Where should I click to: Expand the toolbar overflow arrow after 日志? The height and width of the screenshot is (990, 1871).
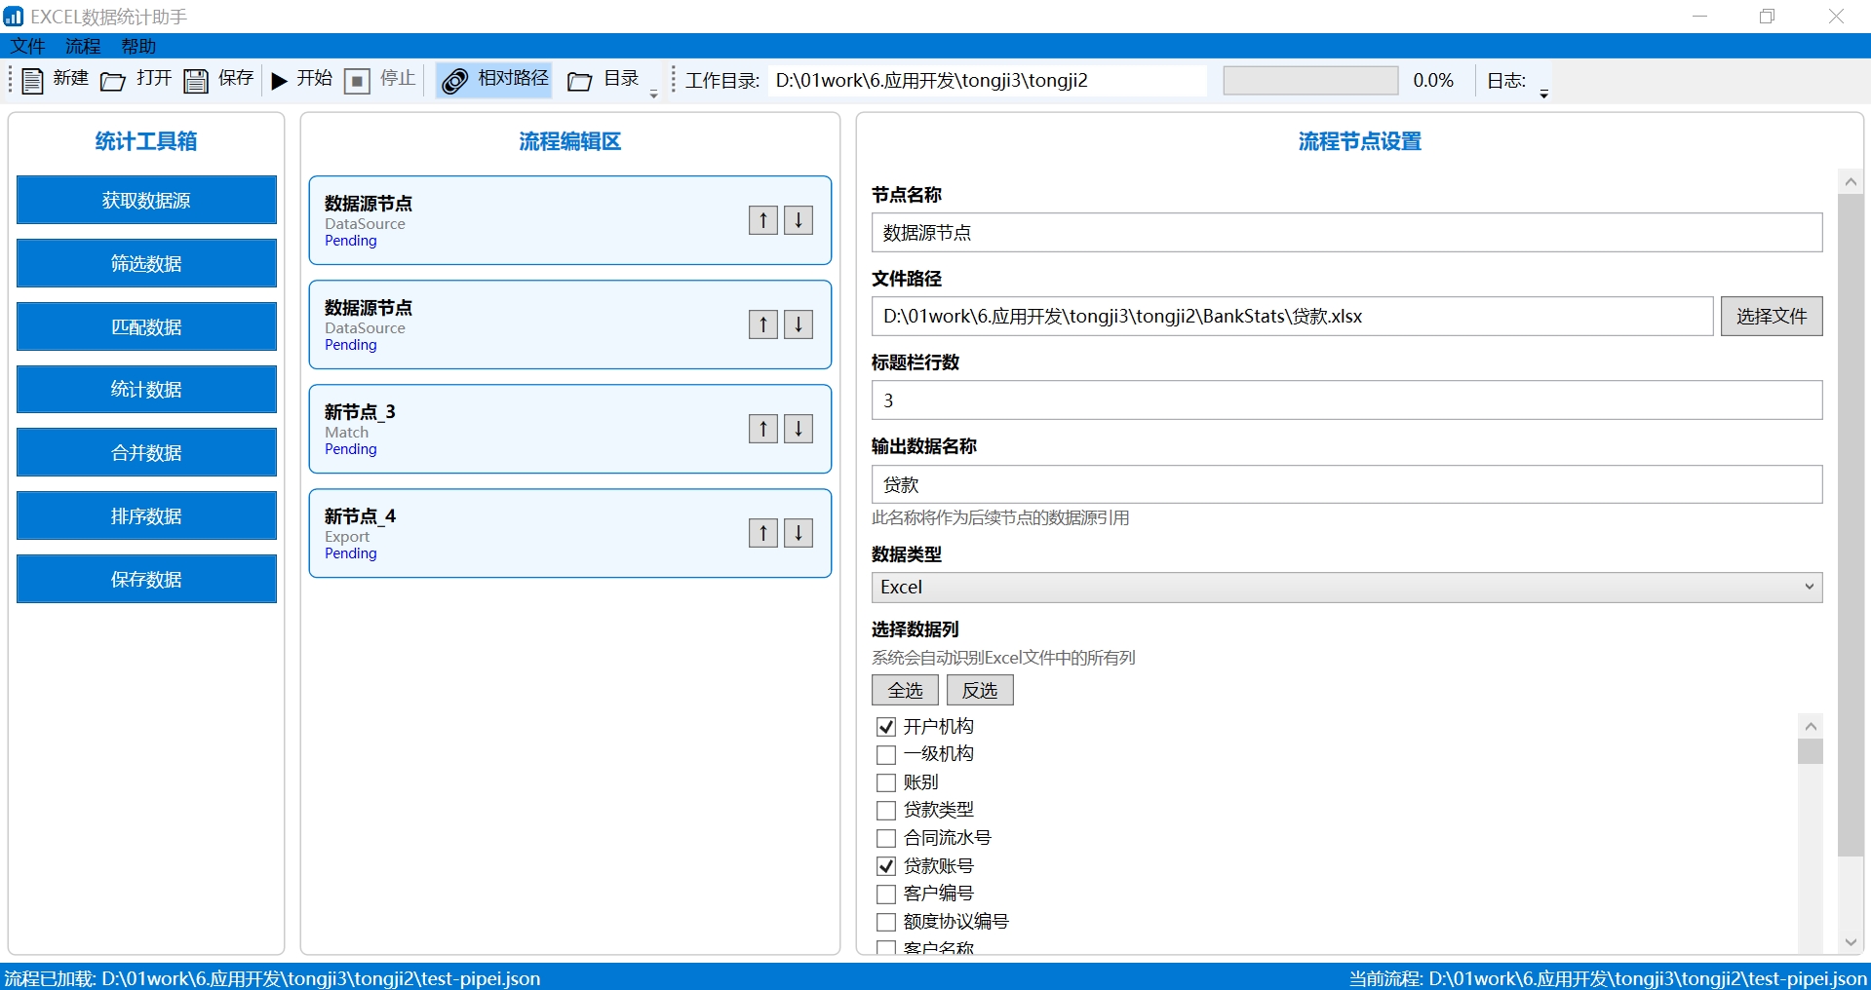pyautogui.click(x=1543, y=95)
